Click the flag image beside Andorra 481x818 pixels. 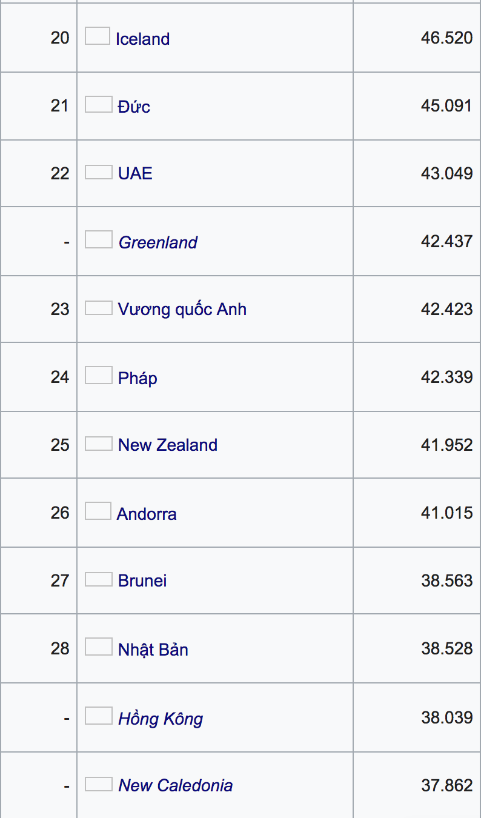(x=98, y=511)
